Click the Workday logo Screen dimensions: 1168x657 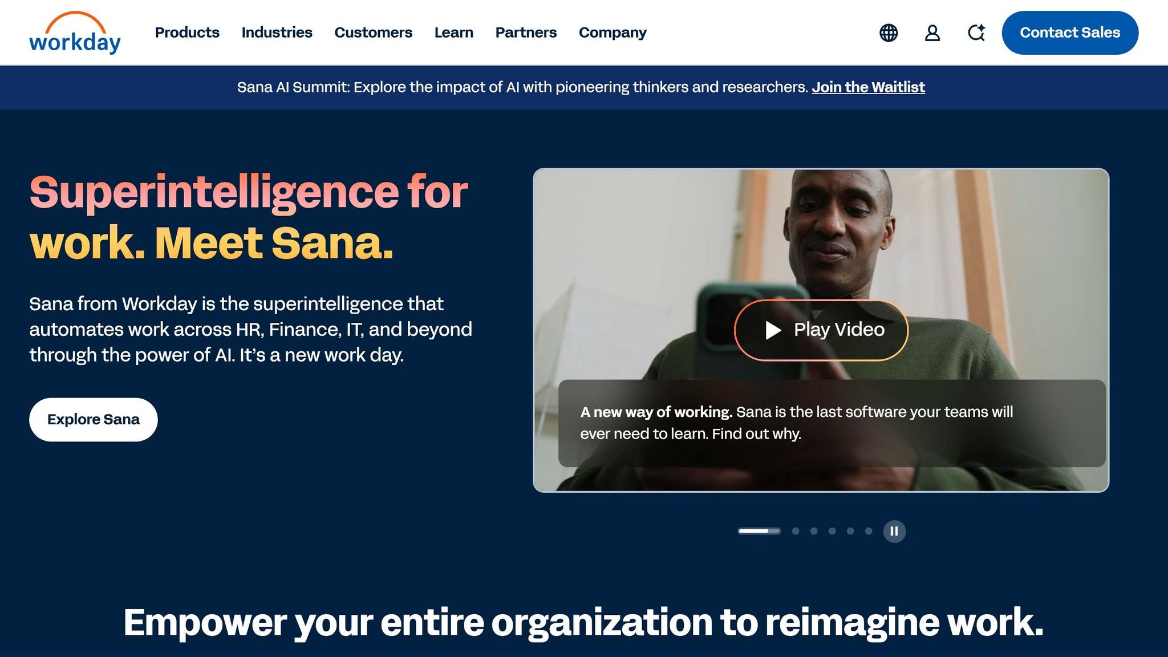click(x=75, y=33)
